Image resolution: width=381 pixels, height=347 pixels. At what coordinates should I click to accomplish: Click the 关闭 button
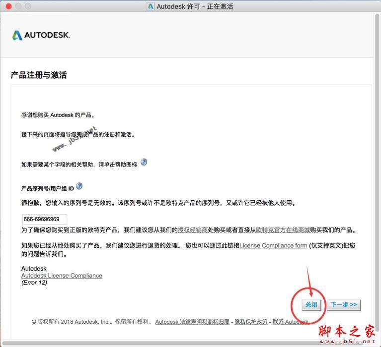[311, 305]
